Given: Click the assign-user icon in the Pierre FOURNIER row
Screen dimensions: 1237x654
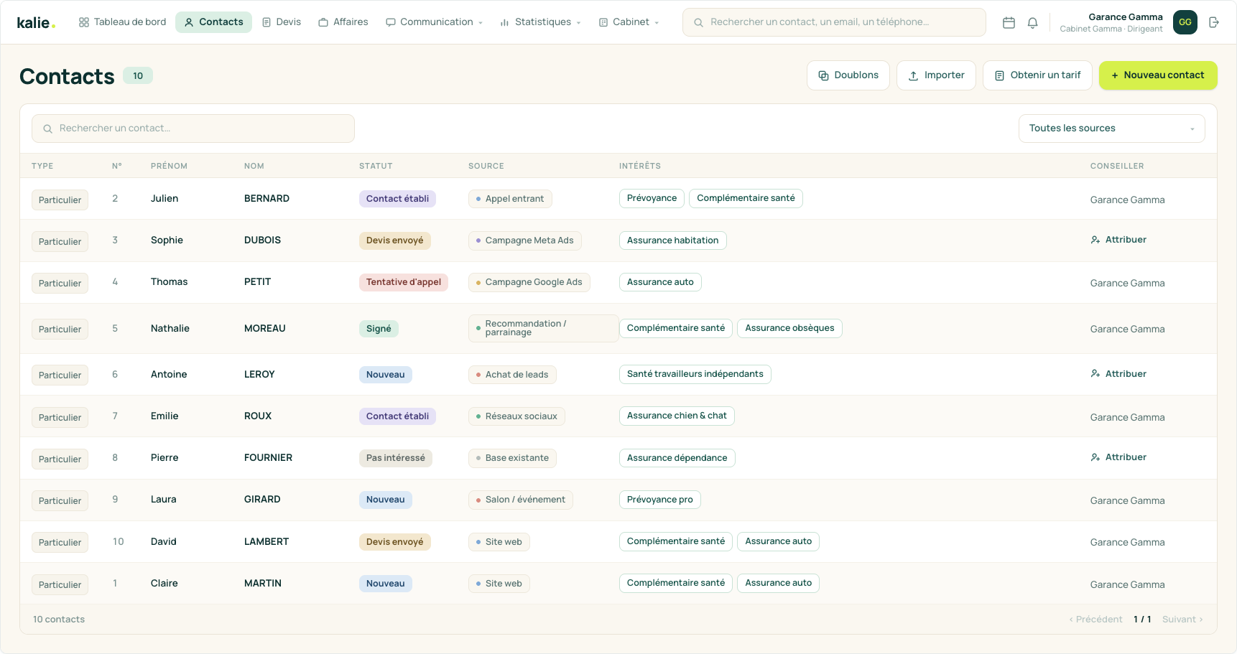Looking at the screenshot, I should pyautogui.click(x=1095, y=457).
